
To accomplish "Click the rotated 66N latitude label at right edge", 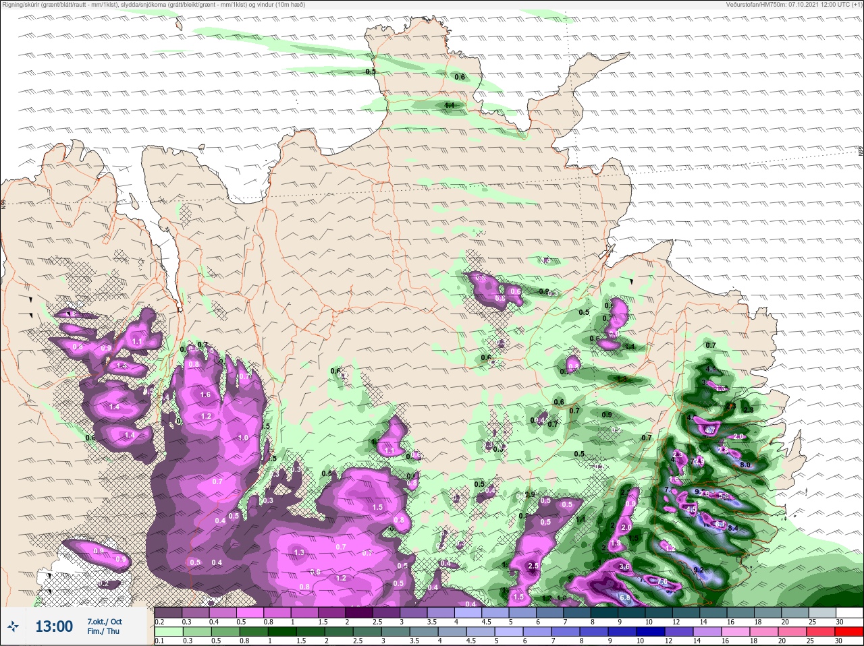I will [861, 152].
